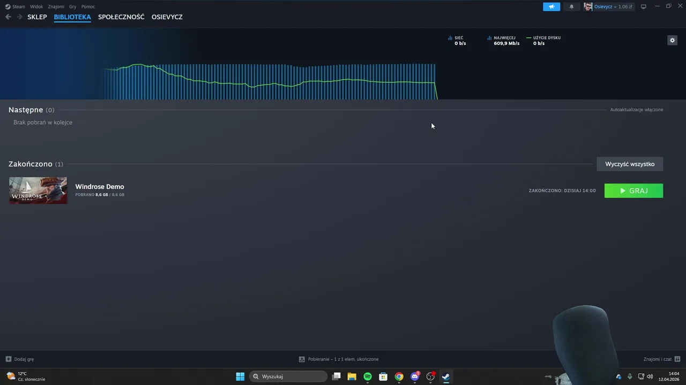Open Pobieranie download status bar

(x=339, y=359)
